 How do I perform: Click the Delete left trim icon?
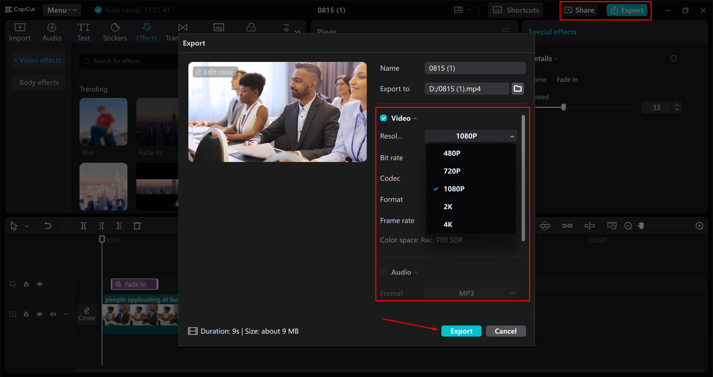[101, 226]
